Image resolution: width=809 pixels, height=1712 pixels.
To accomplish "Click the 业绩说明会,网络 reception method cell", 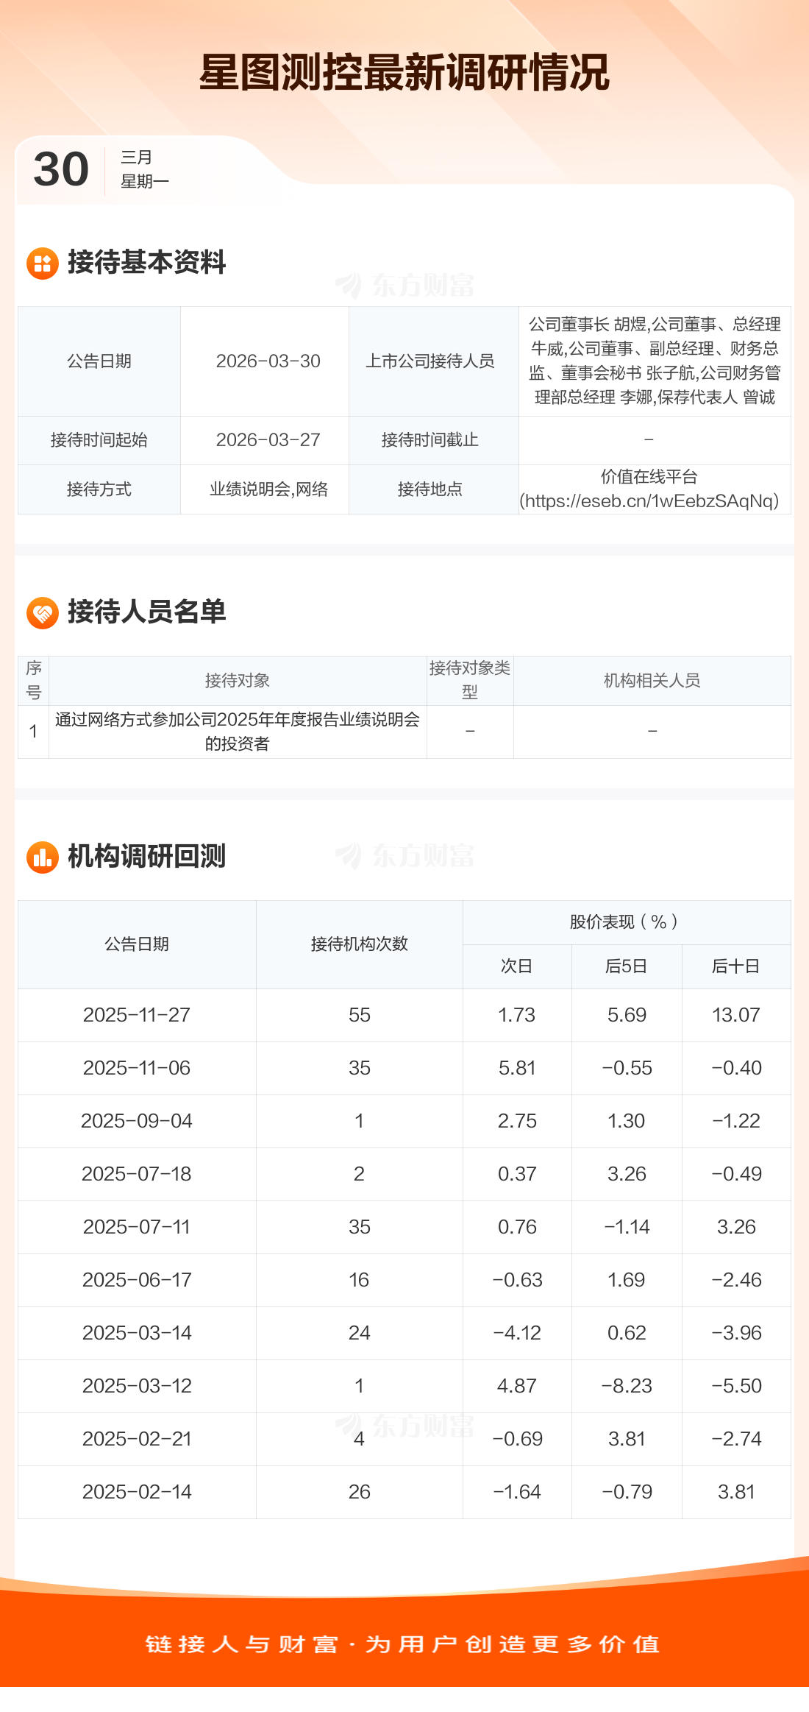I will pyautogui.click(x=265, y=489).
